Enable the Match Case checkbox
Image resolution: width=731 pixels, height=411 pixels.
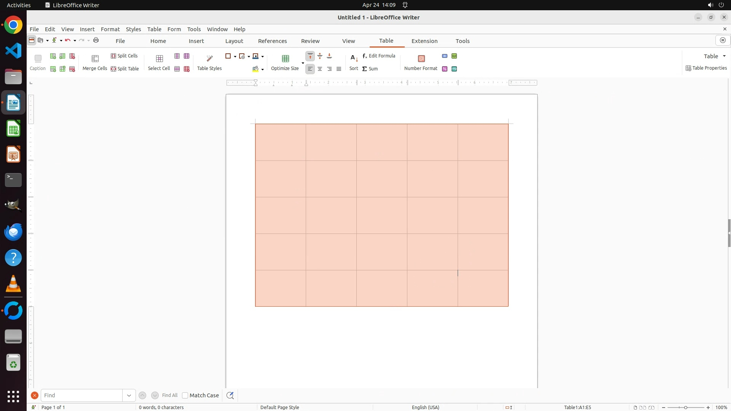tap(185, 395)
